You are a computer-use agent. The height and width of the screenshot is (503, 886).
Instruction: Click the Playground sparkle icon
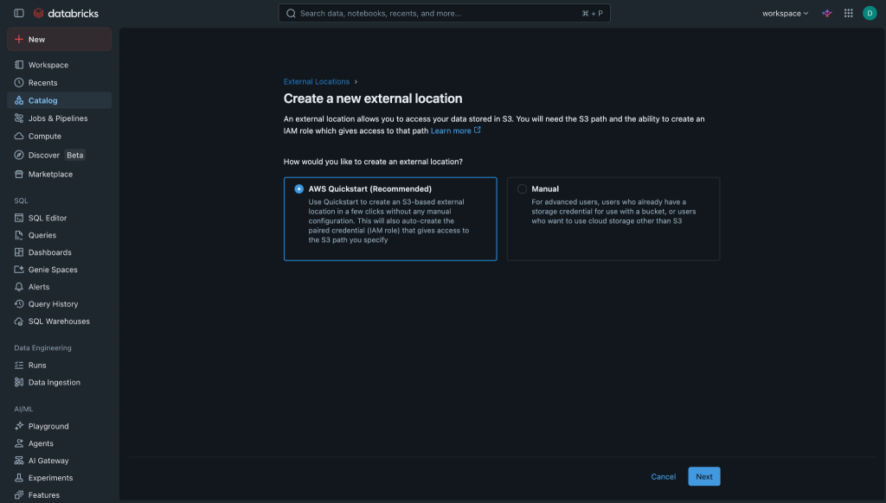[x=19, y=426]
